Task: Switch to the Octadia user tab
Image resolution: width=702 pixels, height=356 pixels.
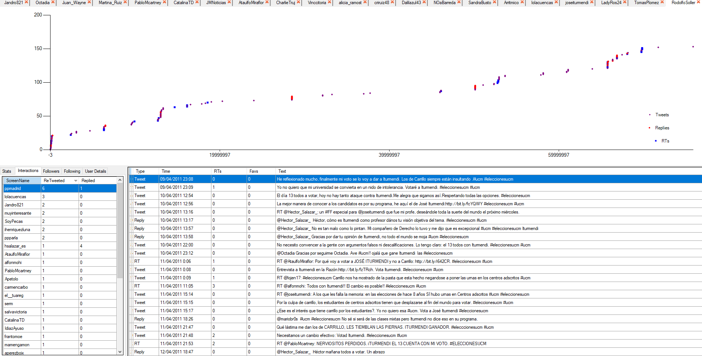Action: click(42, 3)
